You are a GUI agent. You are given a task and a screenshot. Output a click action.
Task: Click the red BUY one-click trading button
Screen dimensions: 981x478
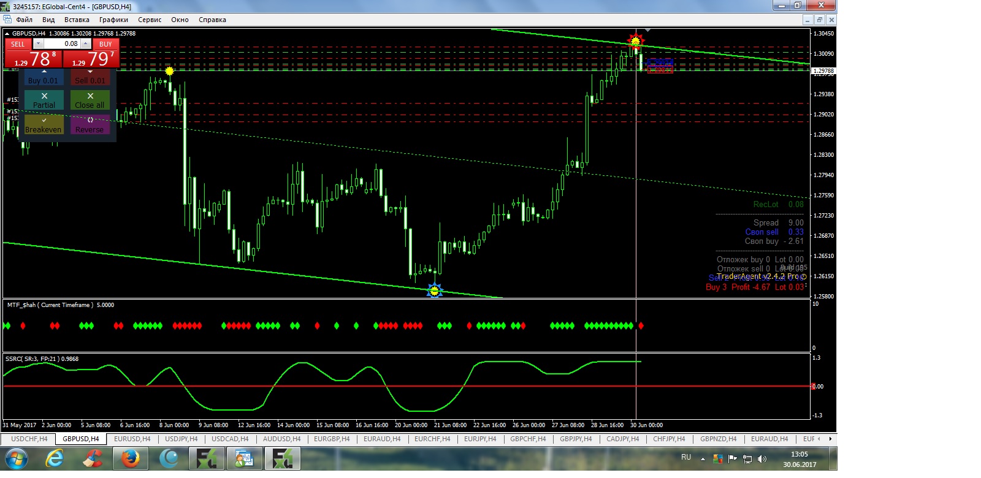(x=105, y=44)
